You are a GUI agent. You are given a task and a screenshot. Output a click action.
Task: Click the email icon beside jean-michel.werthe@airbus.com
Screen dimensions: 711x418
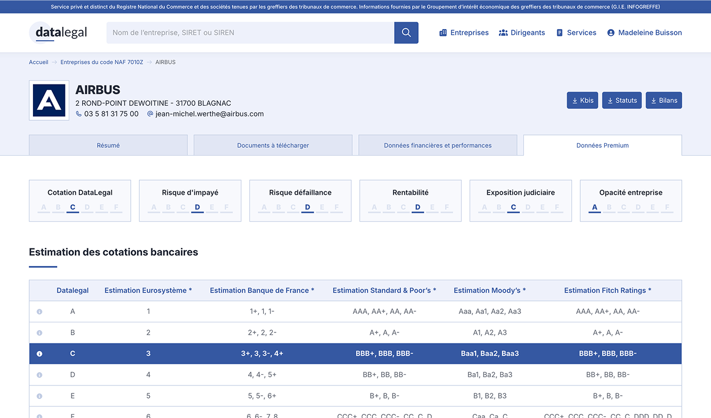[x=149, y=114]
